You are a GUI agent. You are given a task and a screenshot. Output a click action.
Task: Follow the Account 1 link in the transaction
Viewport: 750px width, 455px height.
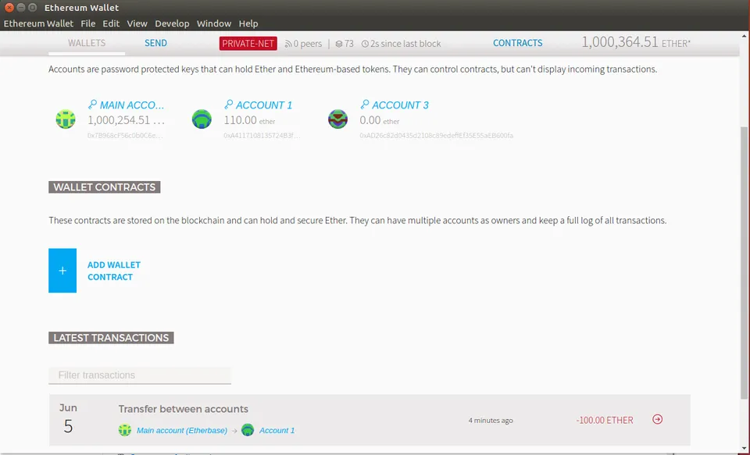(277, 430)
